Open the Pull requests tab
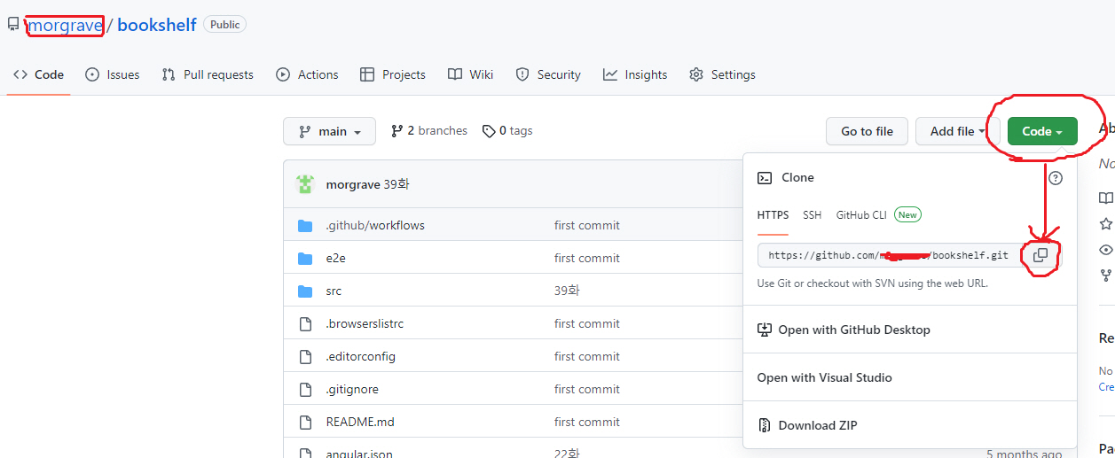Screen dimensions: 1115x458 pos(208,74)
